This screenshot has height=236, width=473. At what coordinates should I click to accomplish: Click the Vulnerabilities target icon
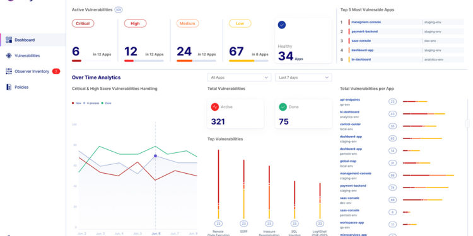tap(9, 55)
